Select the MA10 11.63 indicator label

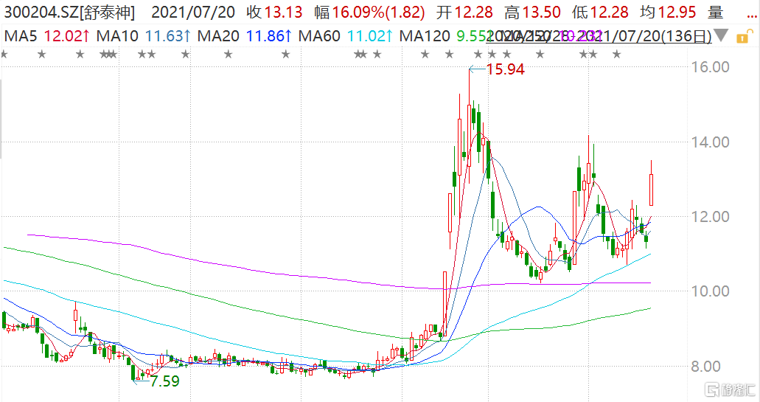click(x=144, y=36)
